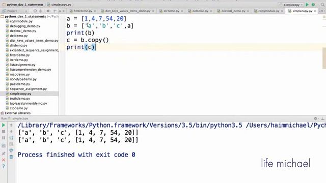Close the decimal_demo.py editor tab
This screenshot has width=326, height=183.
tap(248, 11)
